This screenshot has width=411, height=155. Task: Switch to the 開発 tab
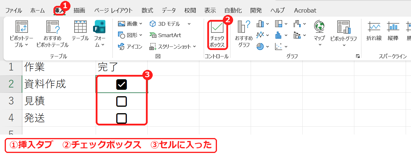(x=256, y=11)
